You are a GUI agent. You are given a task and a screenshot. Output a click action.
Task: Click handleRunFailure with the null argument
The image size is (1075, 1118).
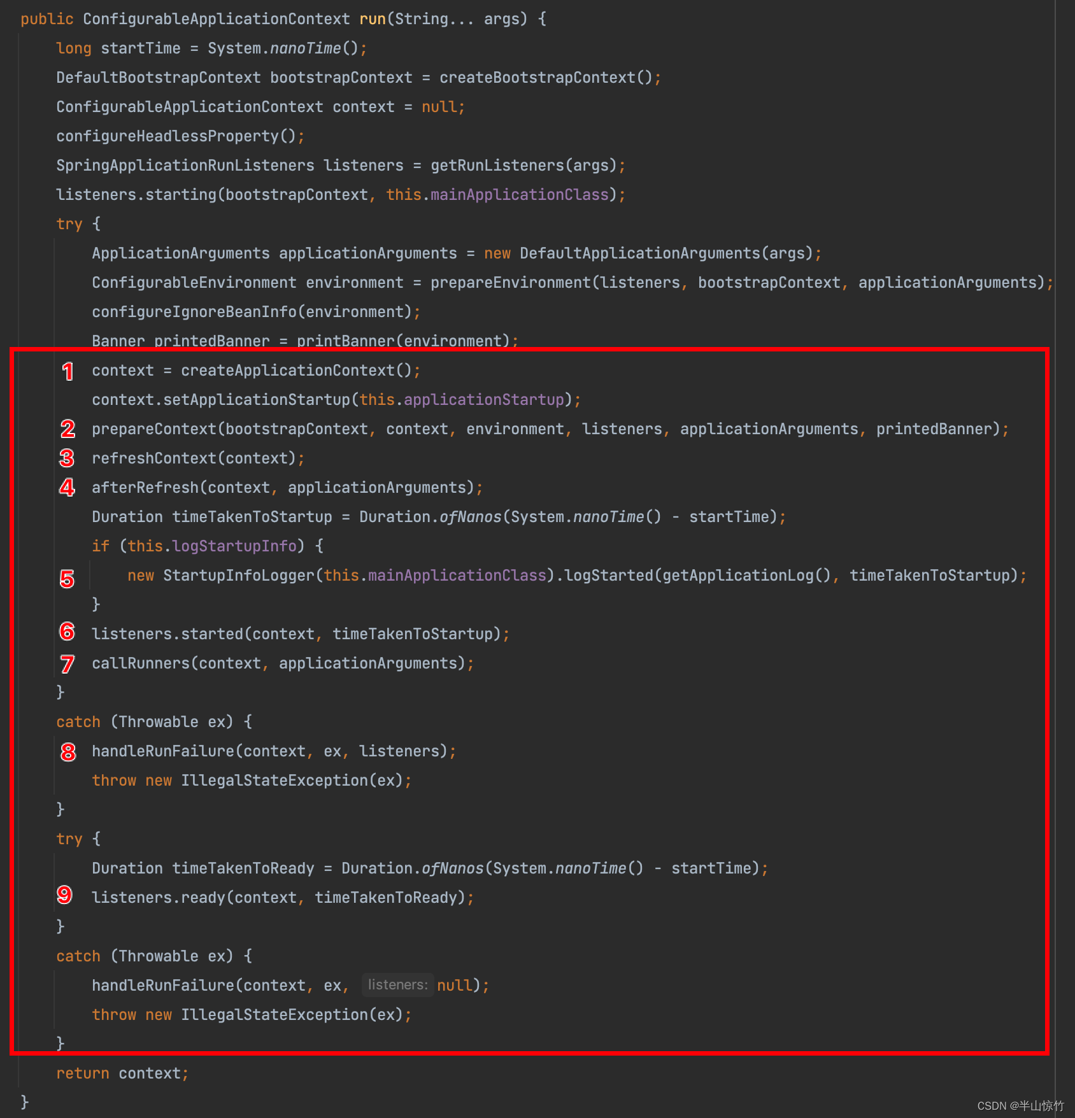163,986
